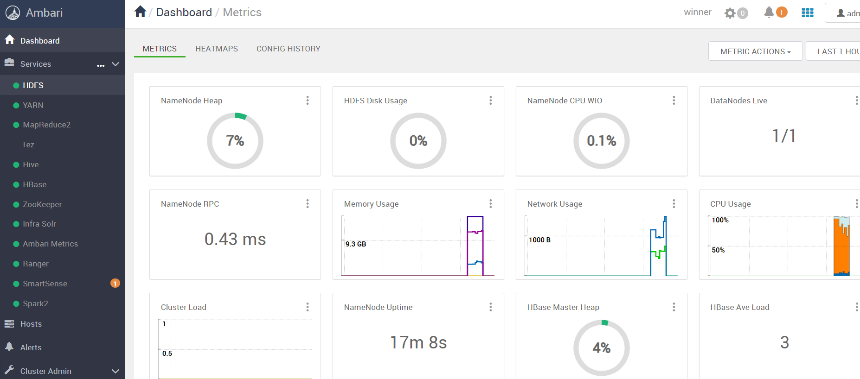
Task: Click the Cluster Admin wrench icon
Action: click(x=9, y=370)
